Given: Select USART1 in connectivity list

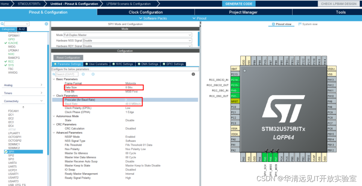Looking at the screenshot, I should point(13,174).
